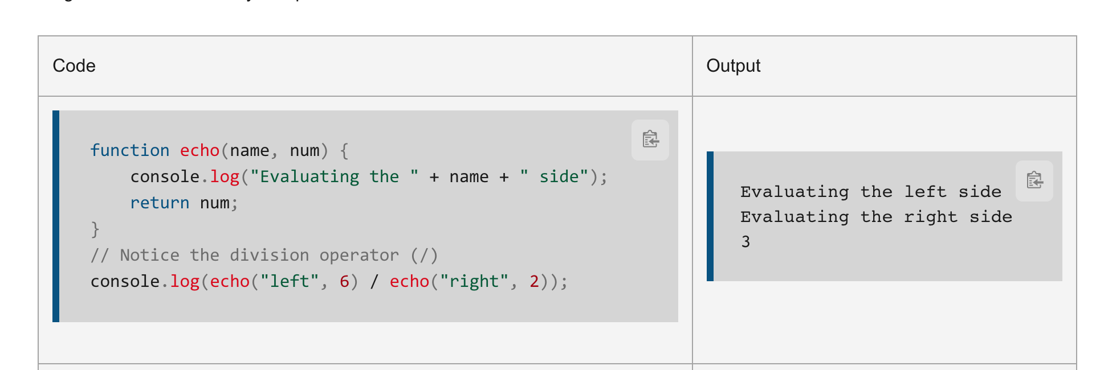This screenshot has height=370, width=1100.
Task: Click the division operator comment line
Action: pos(265,255)
